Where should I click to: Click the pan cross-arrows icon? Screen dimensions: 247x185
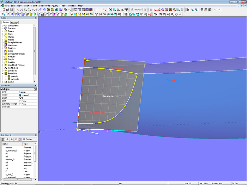pyautogui.click(x=180, y=14)
